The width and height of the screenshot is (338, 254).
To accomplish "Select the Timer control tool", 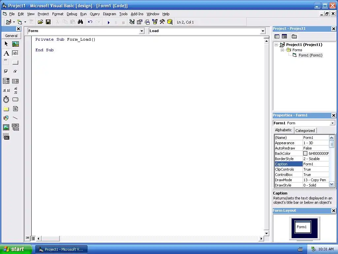I will pos(6,99).
